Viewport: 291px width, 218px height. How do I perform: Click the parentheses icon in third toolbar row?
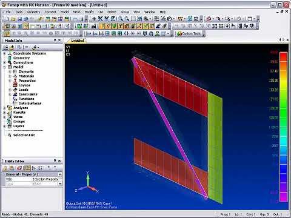(126, 34)
